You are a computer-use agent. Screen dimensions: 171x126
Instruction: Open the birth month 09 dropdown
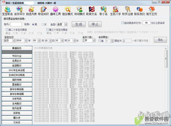click(x=39, y=41)
